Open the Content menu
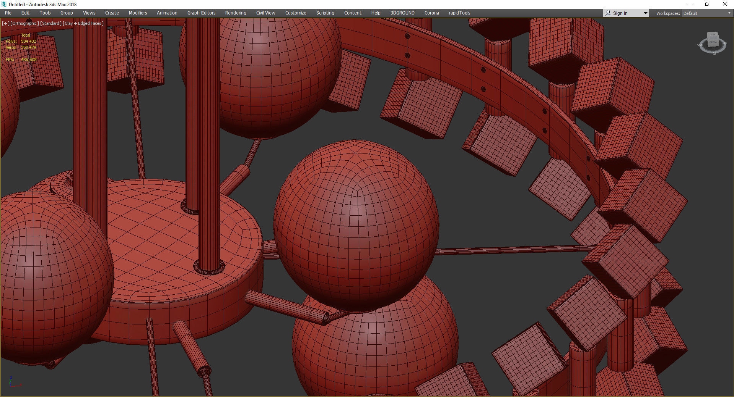This screenshot has height=397, width=734. tap(353, 13)
